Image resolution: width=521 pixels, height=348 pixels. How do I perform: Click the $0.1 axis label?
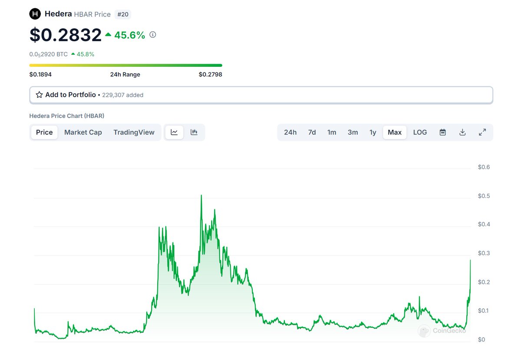pyautogui.click(x=484, y=311)
